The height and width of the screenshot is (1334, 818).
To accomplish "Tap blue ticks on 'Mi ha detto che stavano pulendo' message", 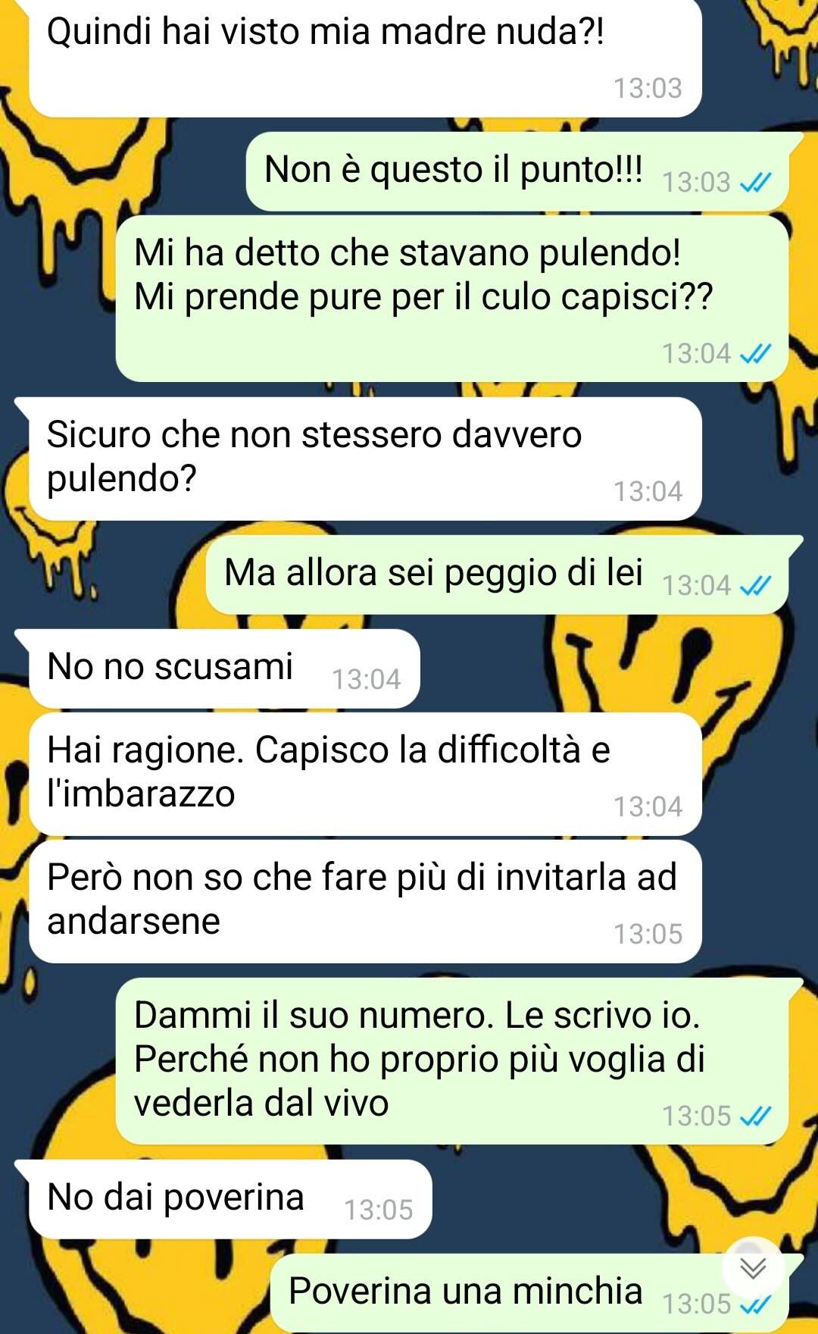I will [755, 354].
